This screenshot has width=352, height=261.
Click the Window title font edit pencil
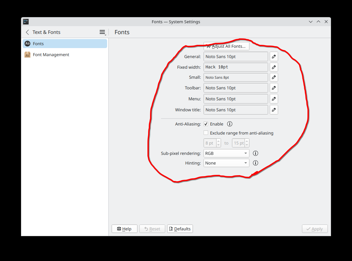tap(274, 110)
